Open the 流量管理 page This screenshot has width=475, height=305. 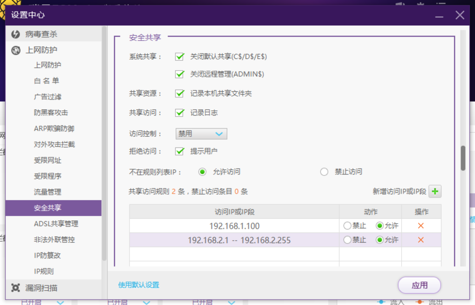[x=48, y=192]
